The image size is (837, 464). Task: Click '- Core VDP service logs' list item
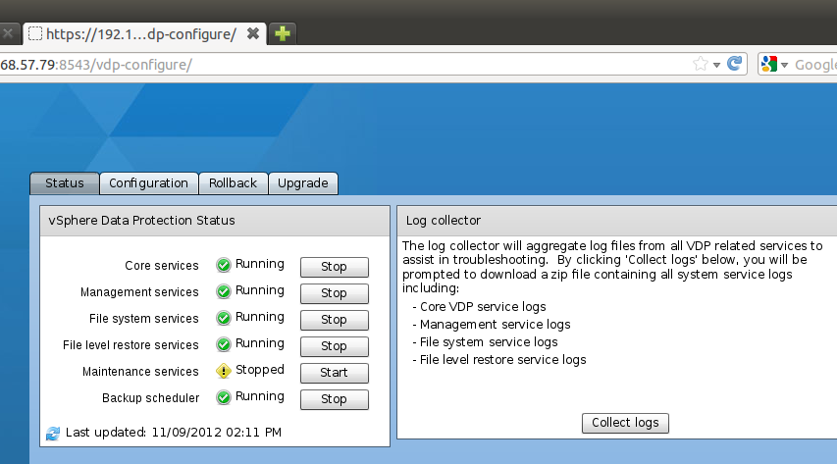click(480, 307)
